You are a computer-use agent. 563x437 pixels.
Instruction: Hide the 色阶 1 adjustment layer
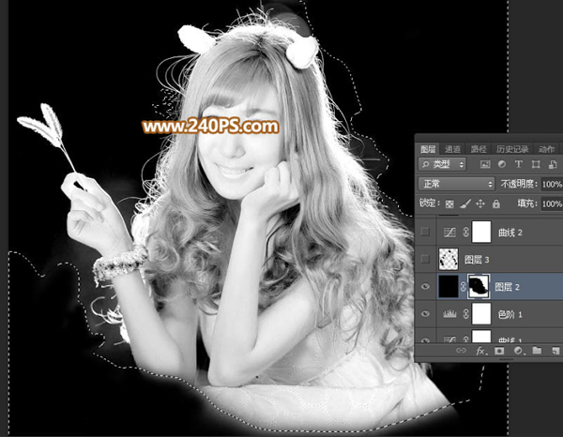pyautogui.click(x=425, y=313)
